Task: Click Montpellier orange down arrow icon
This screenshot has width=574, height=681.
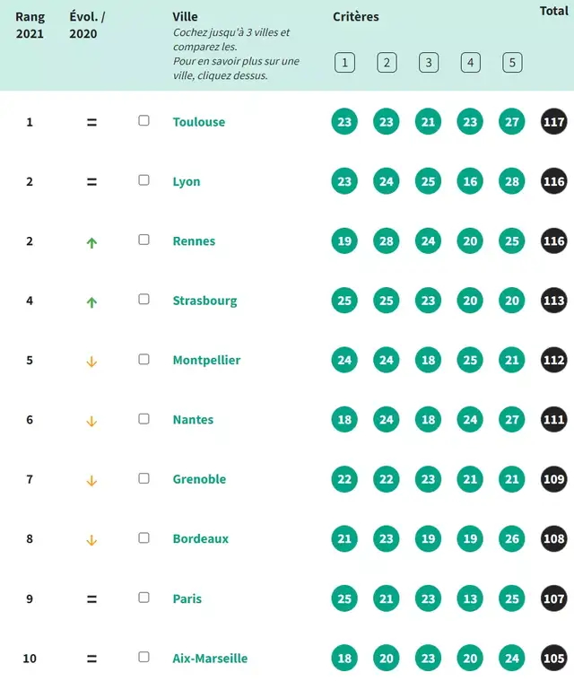Action: point(91,362)
